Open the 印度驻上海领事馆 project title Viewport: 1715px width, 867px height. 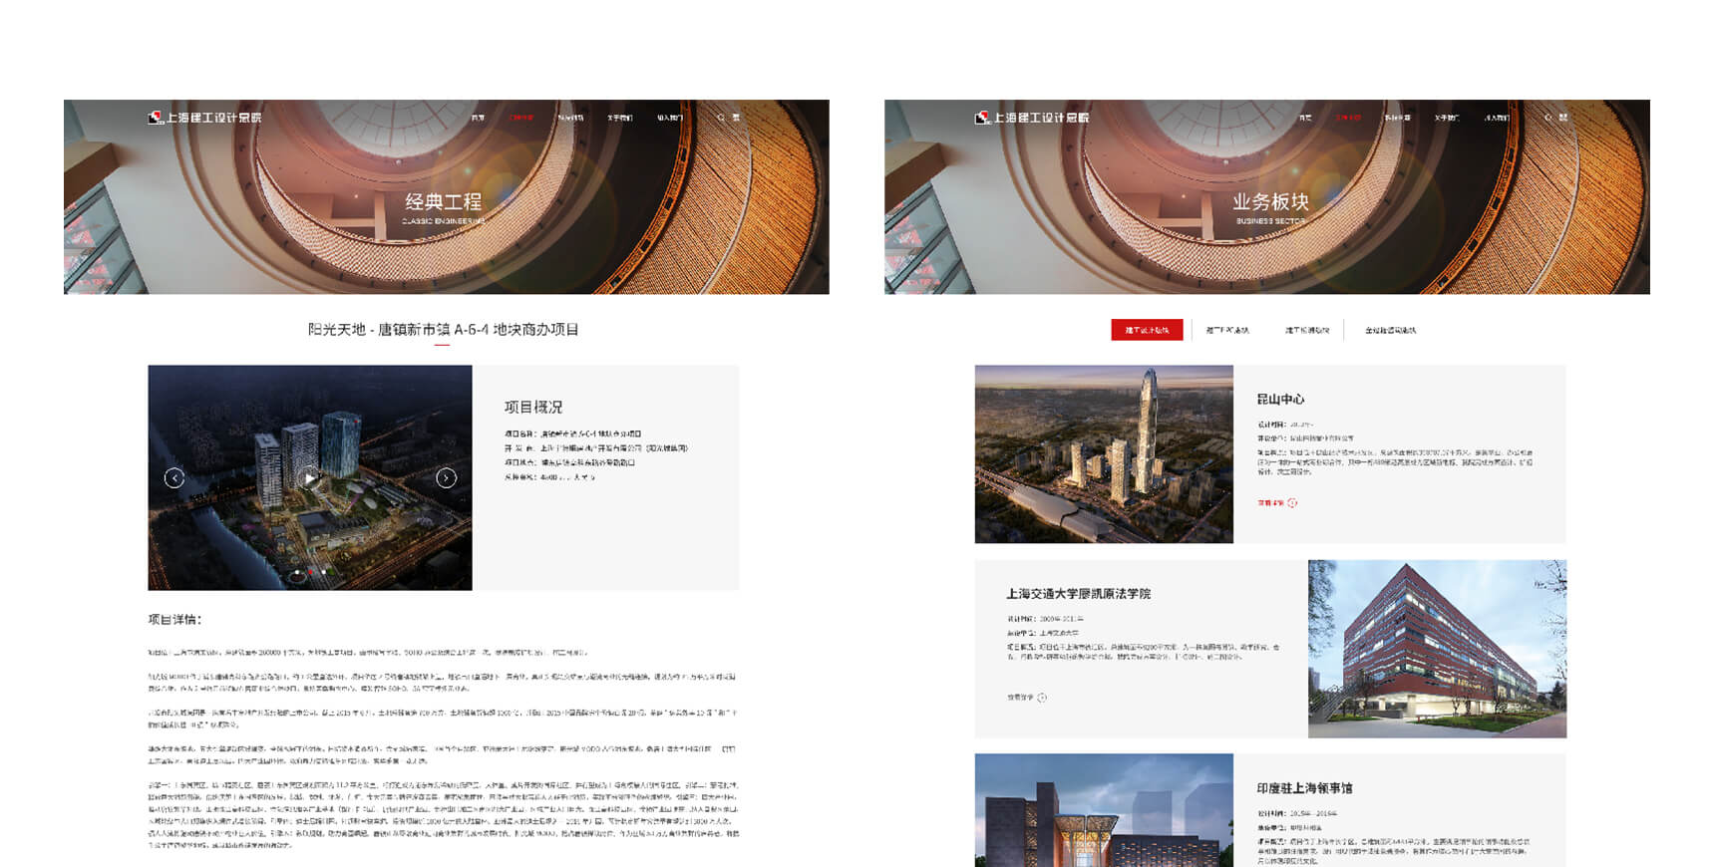pyautogui.click(x=1304, y=788)
